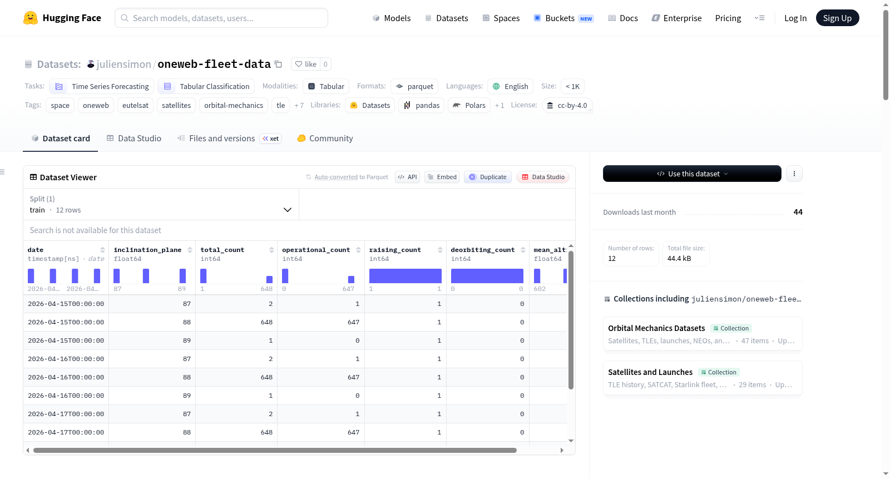Sort the total_count column
Image resolution: width=890 pixels, height=479 pixels.
(x=271, y=250)
